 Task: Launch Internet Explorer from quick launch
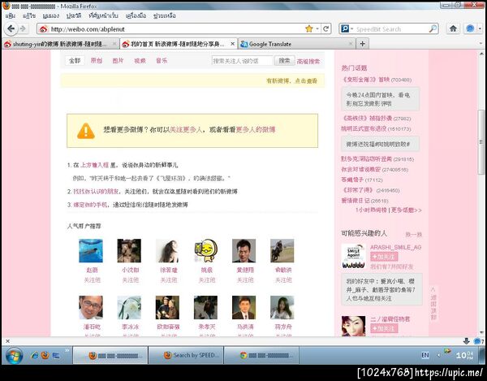34,355
